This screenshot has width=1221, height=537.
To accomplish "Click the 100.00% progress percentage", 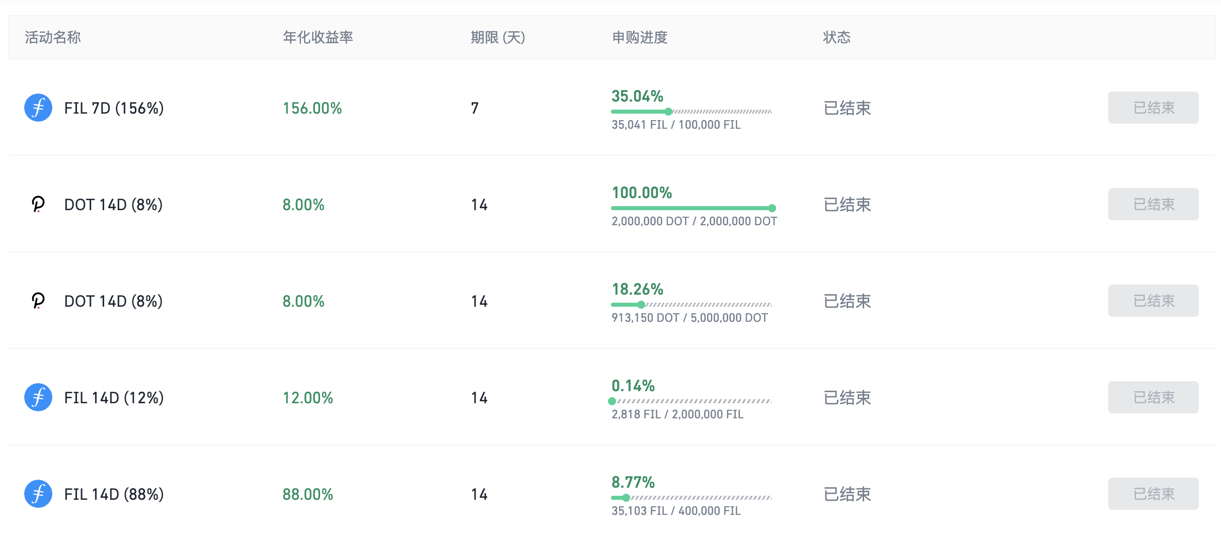I will pyautogui.click(x=642, y=193).
